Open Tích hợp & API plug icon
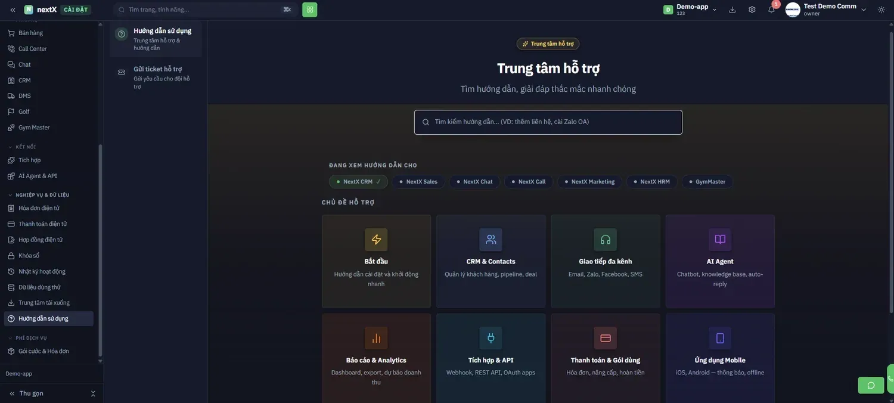This screenshot has height=403, width=894. tap(491, 338)
